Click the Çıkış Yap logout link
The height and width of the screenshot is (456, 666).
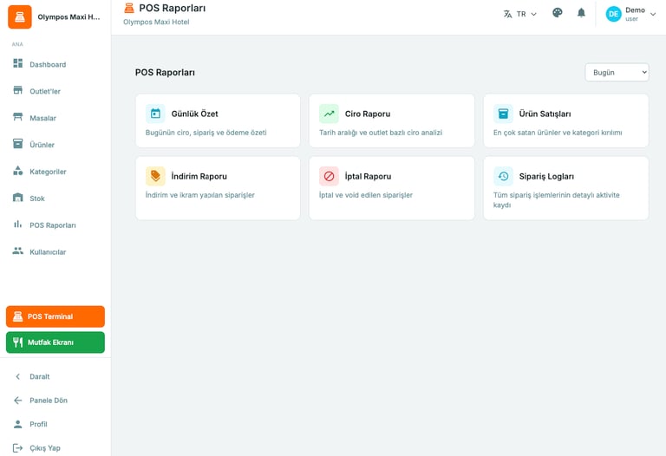click(44, 448)
